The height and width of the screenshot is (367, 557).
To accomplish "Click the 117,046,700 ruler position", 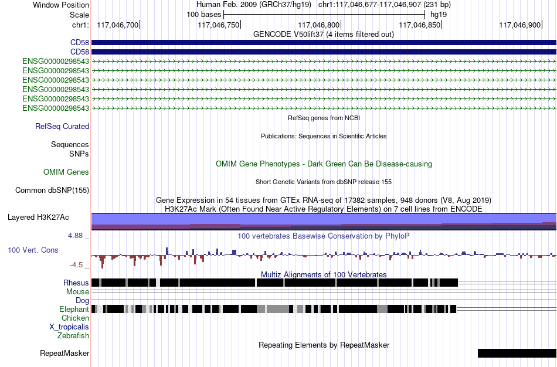I will click(x=118, y=25).
